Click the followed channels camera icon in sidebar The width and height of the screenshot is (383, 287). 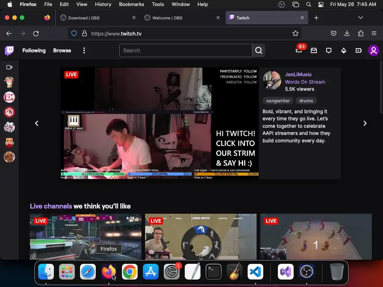[9, 67]
